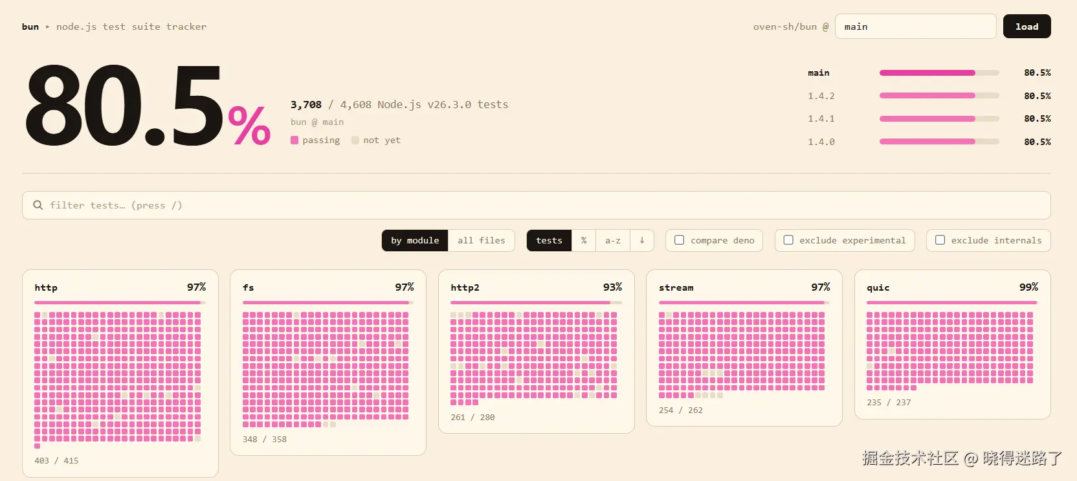
Task: Switch to the all files view
Action: click(482, 240)
